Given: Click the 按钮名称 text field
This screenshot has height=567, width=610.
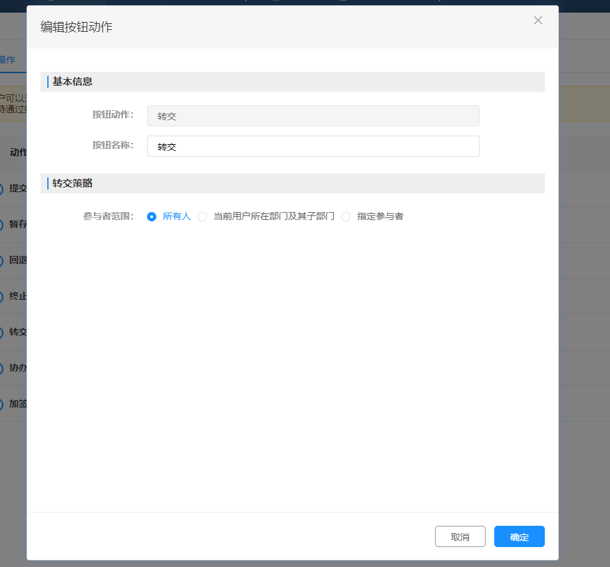Looking at the screenshot, I should click(313, 147).
